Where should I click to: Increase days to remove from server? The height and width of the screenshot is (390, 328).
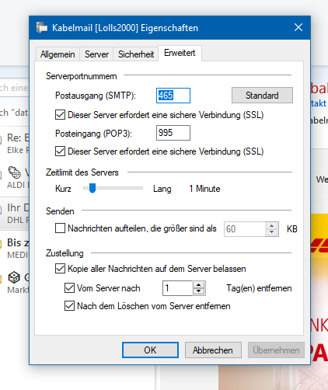(x=199, y=285)
